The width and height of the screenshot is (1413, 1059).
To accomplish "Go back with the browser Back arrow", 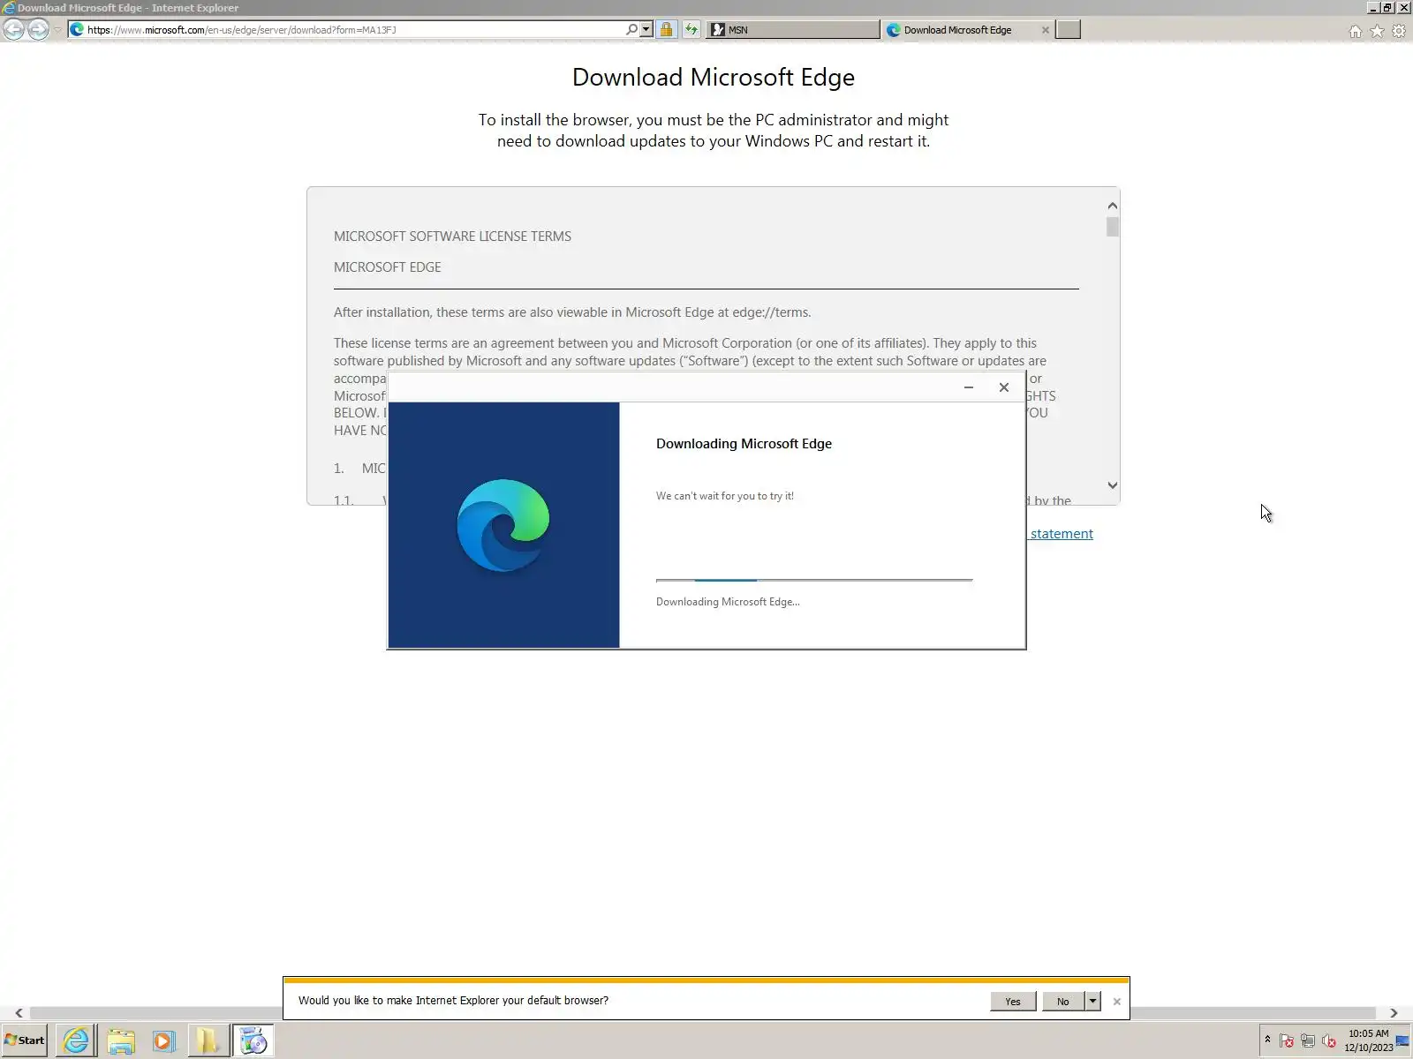I will 13,29.
